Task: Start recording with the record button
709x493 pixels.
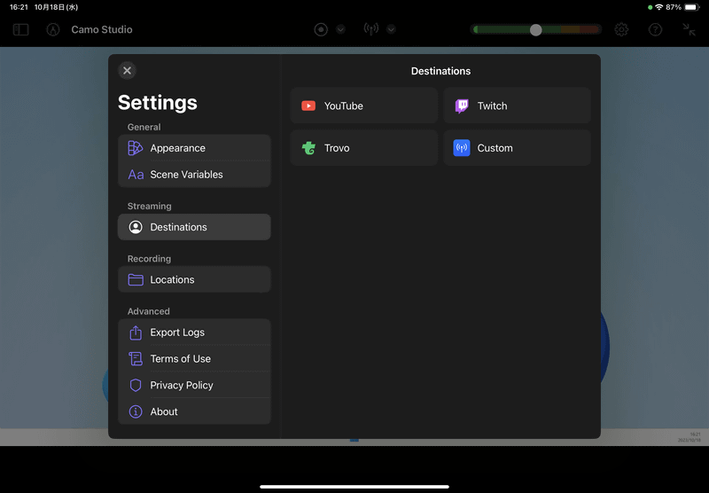Action: click(x=321, y=29)
